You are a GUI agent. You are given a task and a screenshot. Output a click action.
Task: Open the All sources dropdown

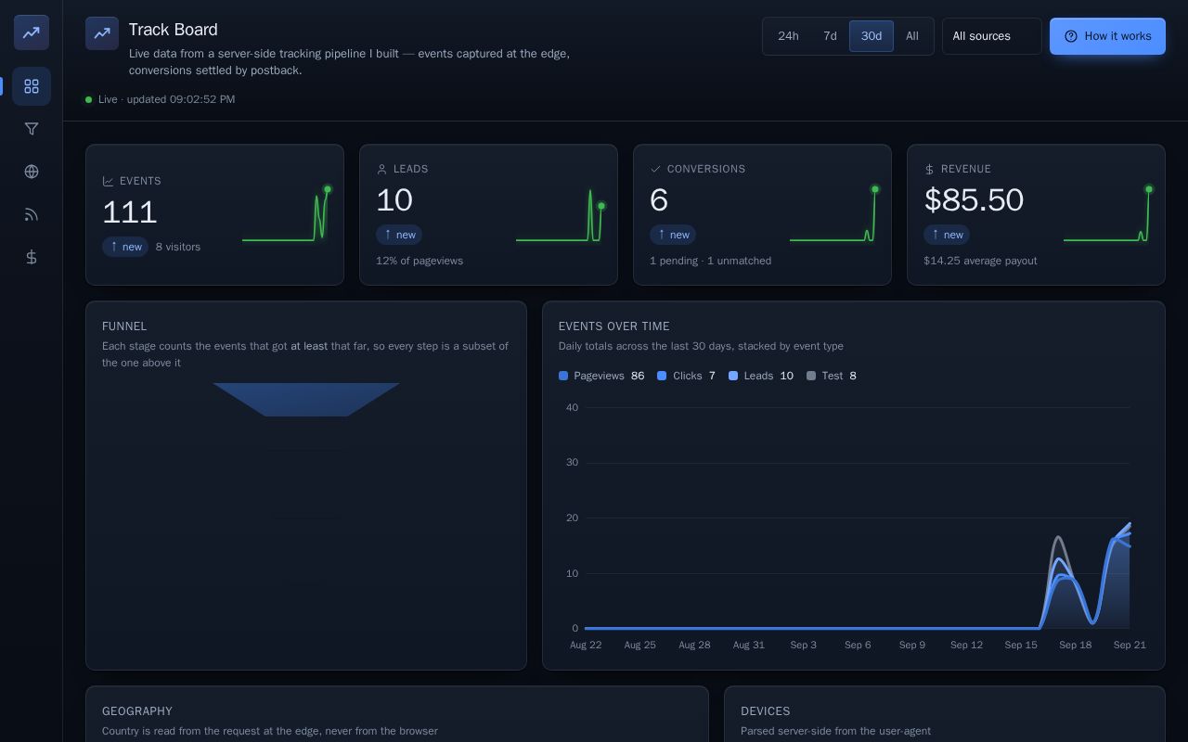tap(992, 36)
